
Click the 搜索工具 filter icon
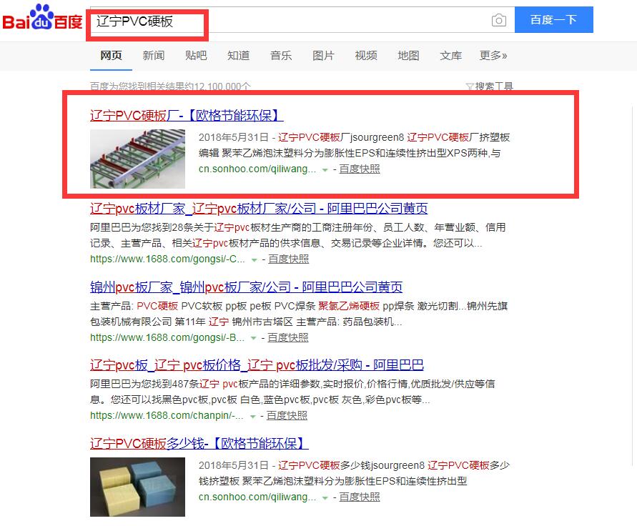coord(470,86)
